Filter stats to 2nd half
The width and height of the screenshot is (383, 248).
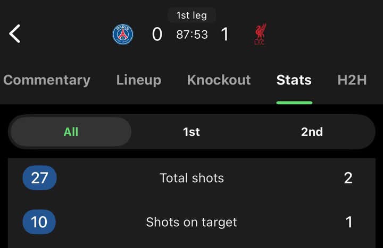(x=312, y=132)
